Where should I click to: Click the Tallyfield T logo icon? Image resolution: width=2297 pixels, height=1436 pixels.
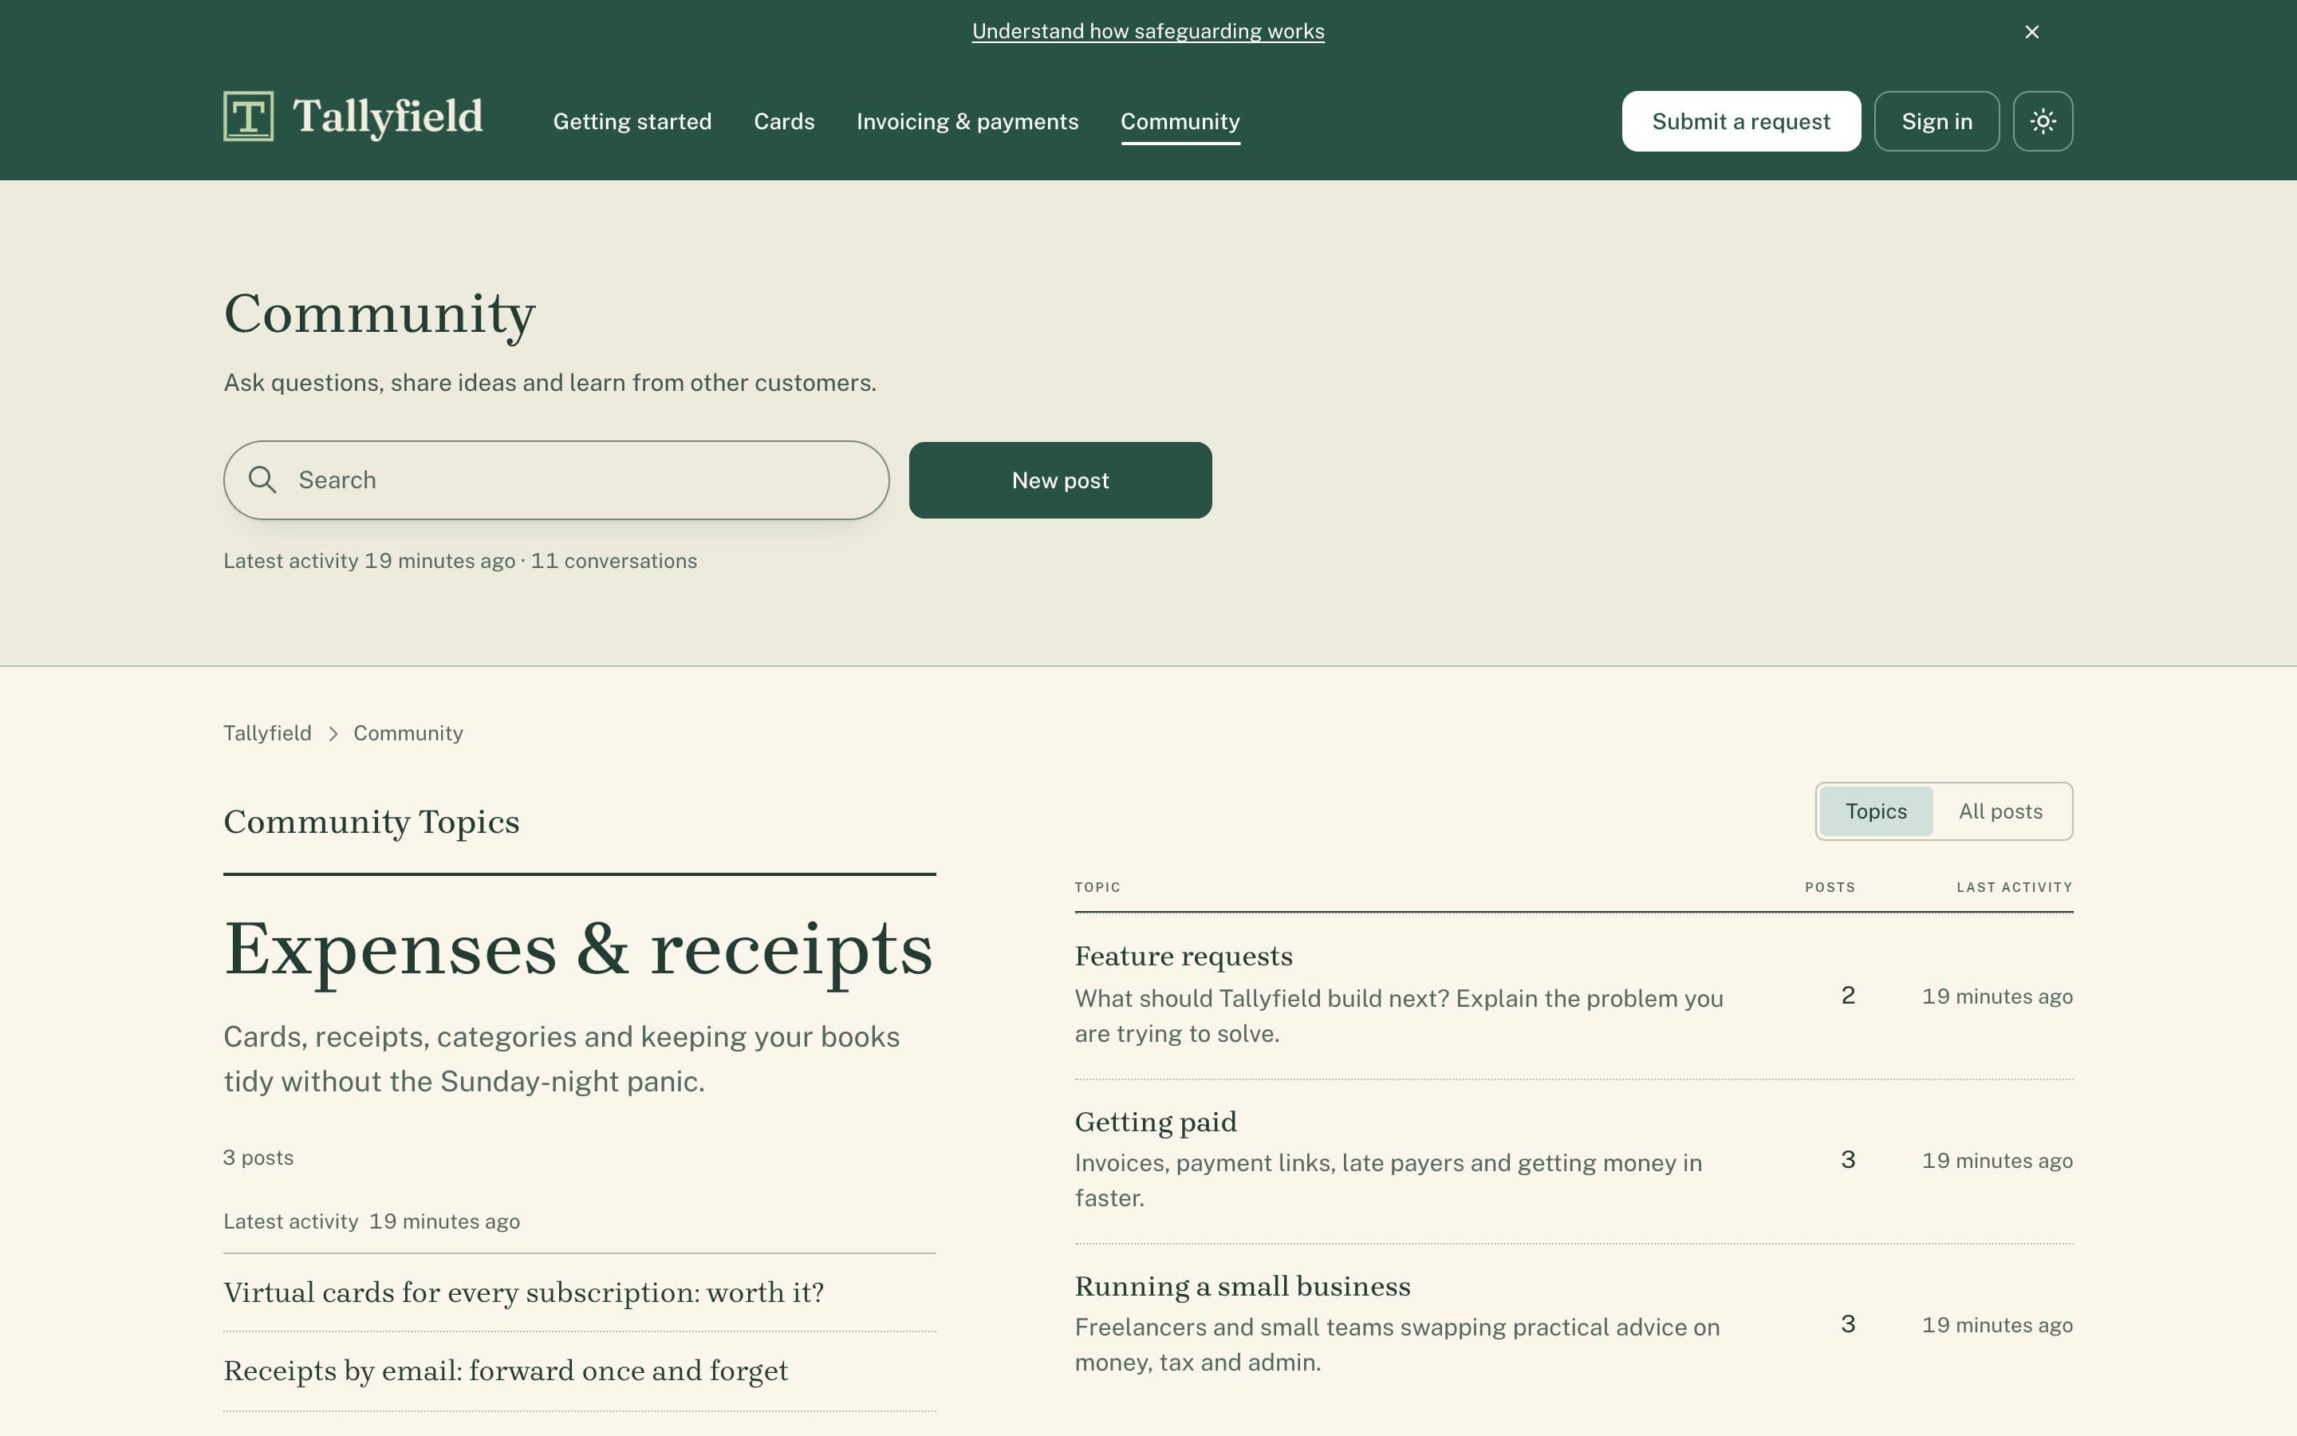[249, 116]
